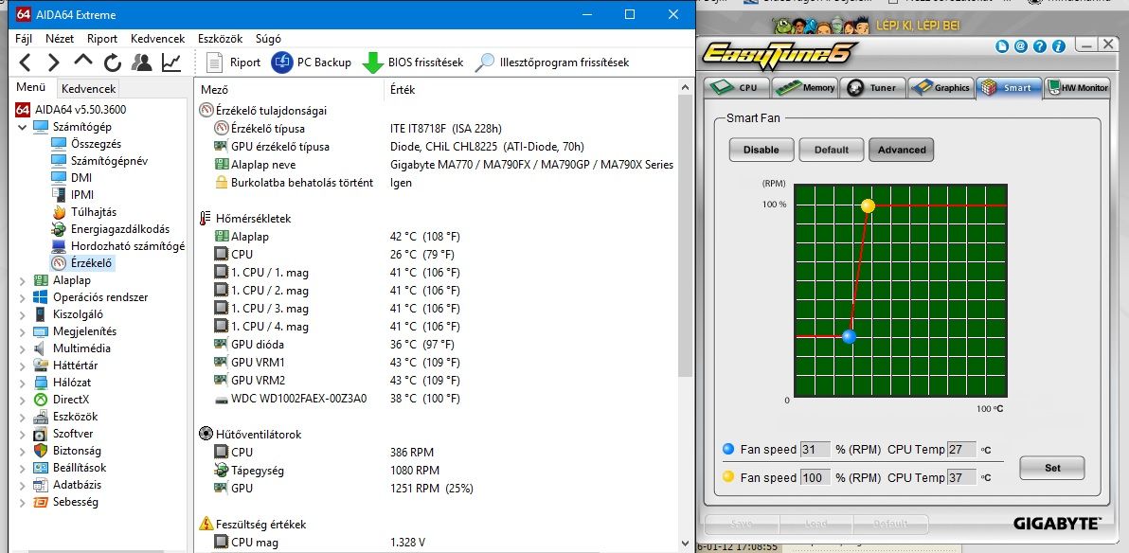Click the up-level arrow in AIDA64 toolbar

click(82, 62)
